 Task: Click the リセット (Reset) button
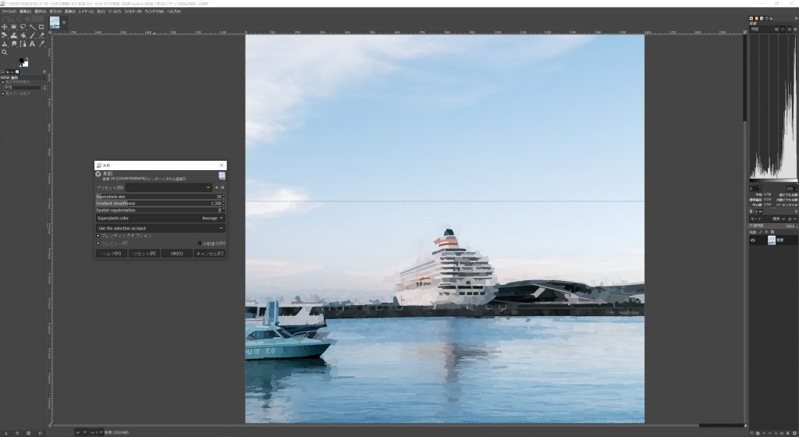tap(144, 254)
